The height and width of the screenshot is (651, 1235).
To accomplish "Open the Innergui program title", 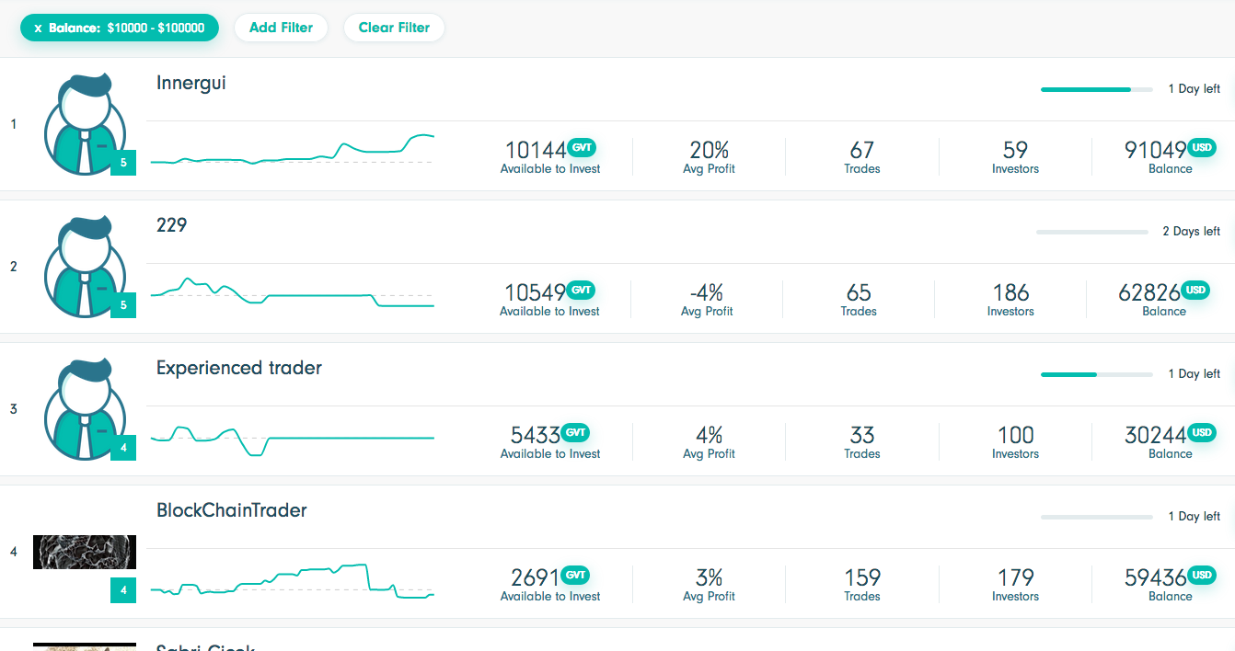I will click(191, 83).
